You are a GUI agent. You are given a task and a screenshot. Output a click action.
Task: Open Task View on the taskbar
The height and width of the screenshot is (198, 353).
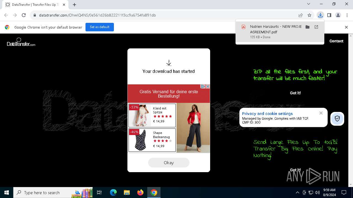99,193
